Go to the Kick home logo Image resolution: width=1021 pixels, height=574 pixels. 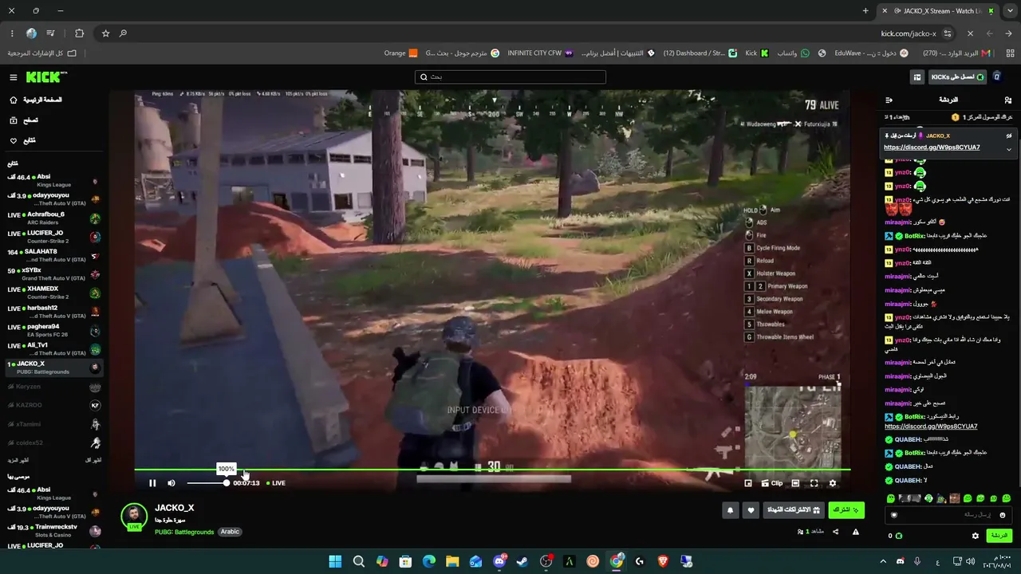pos(46,77)
